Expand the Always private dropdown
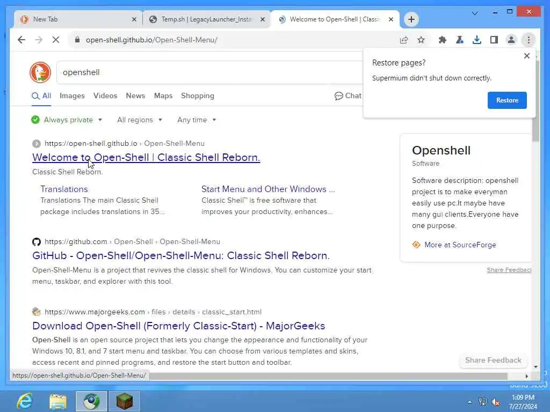Screen dimensions: 550x412 click(x=67, y=120)
